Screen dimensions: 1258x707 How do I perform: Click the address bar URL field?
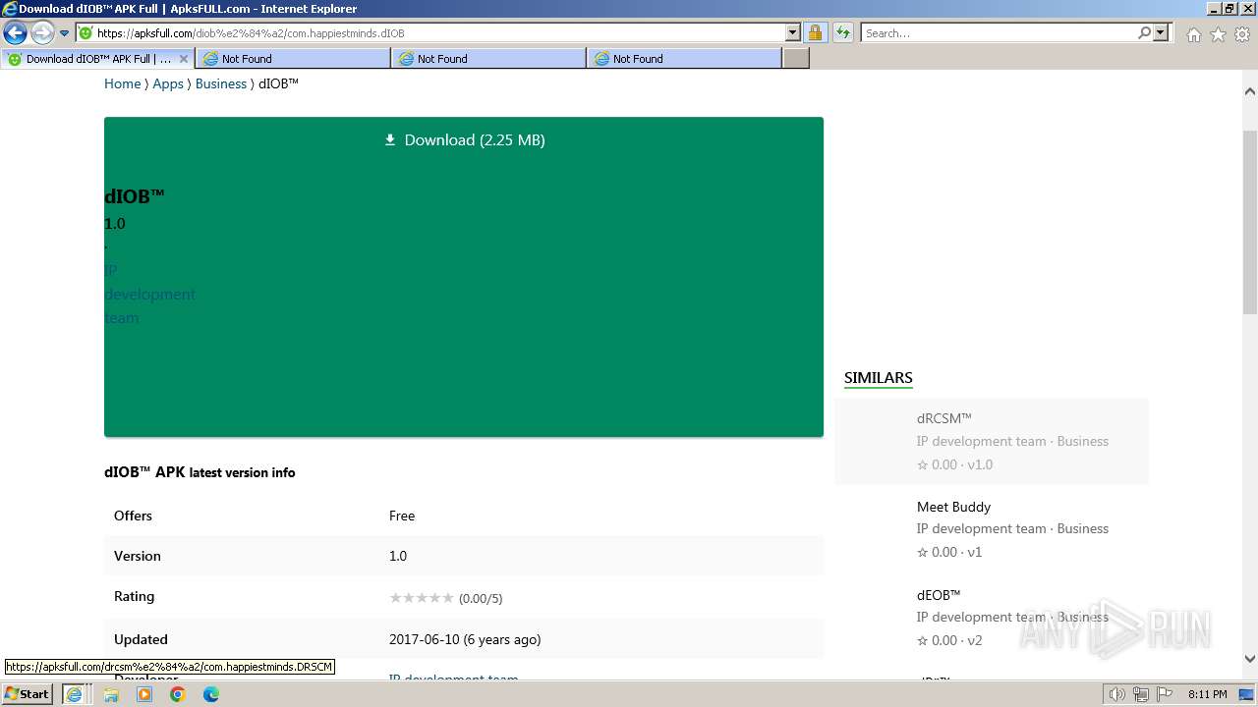(x=430, y=33)
